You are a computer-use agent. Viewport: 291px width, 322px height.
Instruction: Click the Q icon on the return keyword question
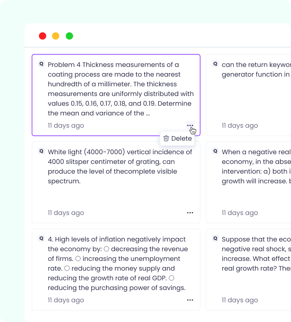[215, 64]
